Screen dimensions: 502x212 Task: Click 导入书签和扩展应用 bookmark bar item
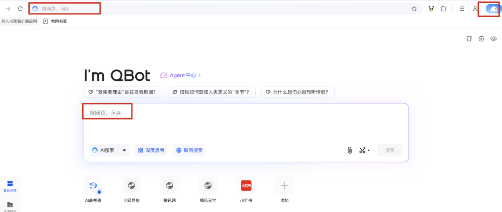click(19, 21)
